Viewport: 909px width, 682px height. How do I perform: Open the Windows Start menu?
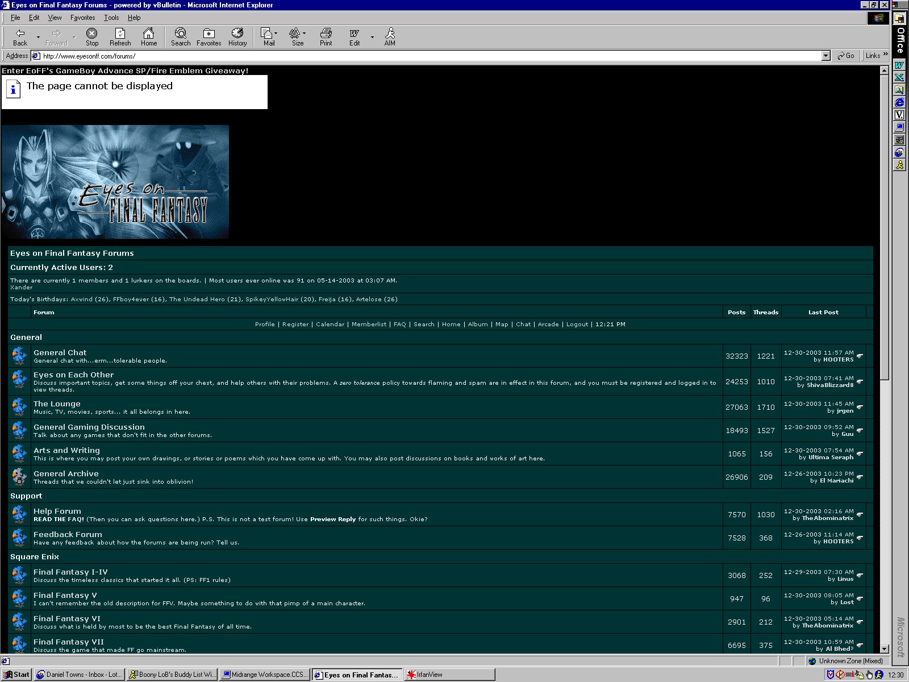click(x=16, y=675)
